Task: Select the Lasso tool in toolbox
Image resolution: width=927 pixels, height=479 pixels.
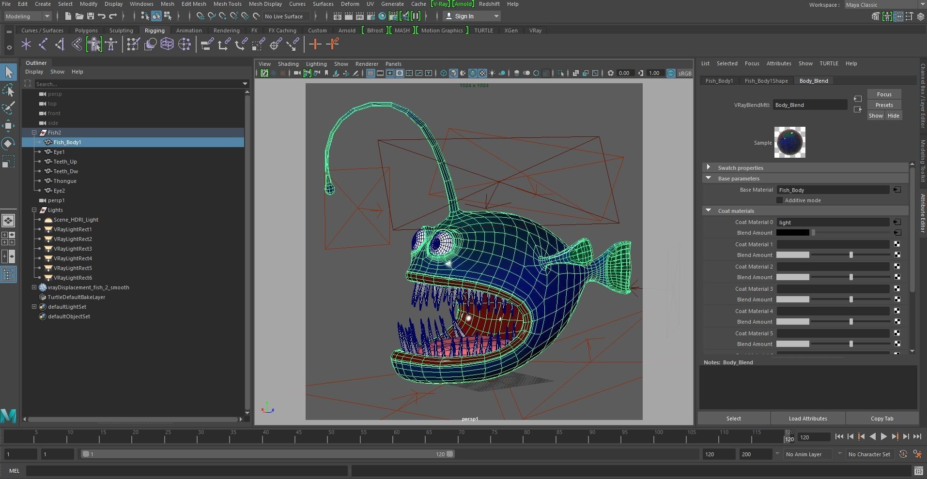Action: pyautogui.click(x=8, y=90)
